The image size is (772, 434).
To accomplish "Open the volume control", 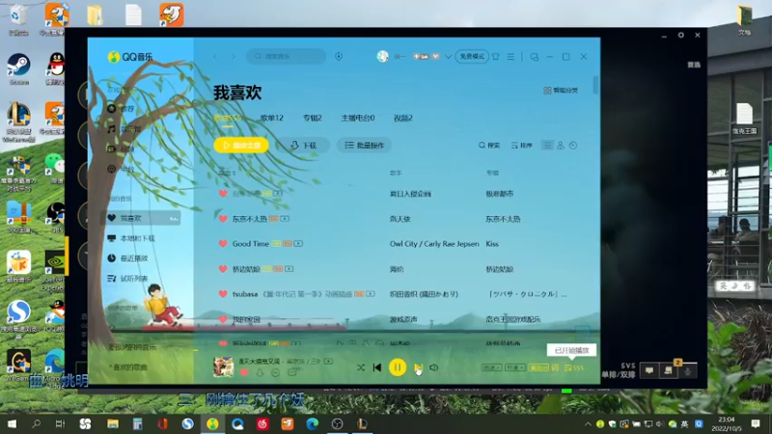I will 433,367.
